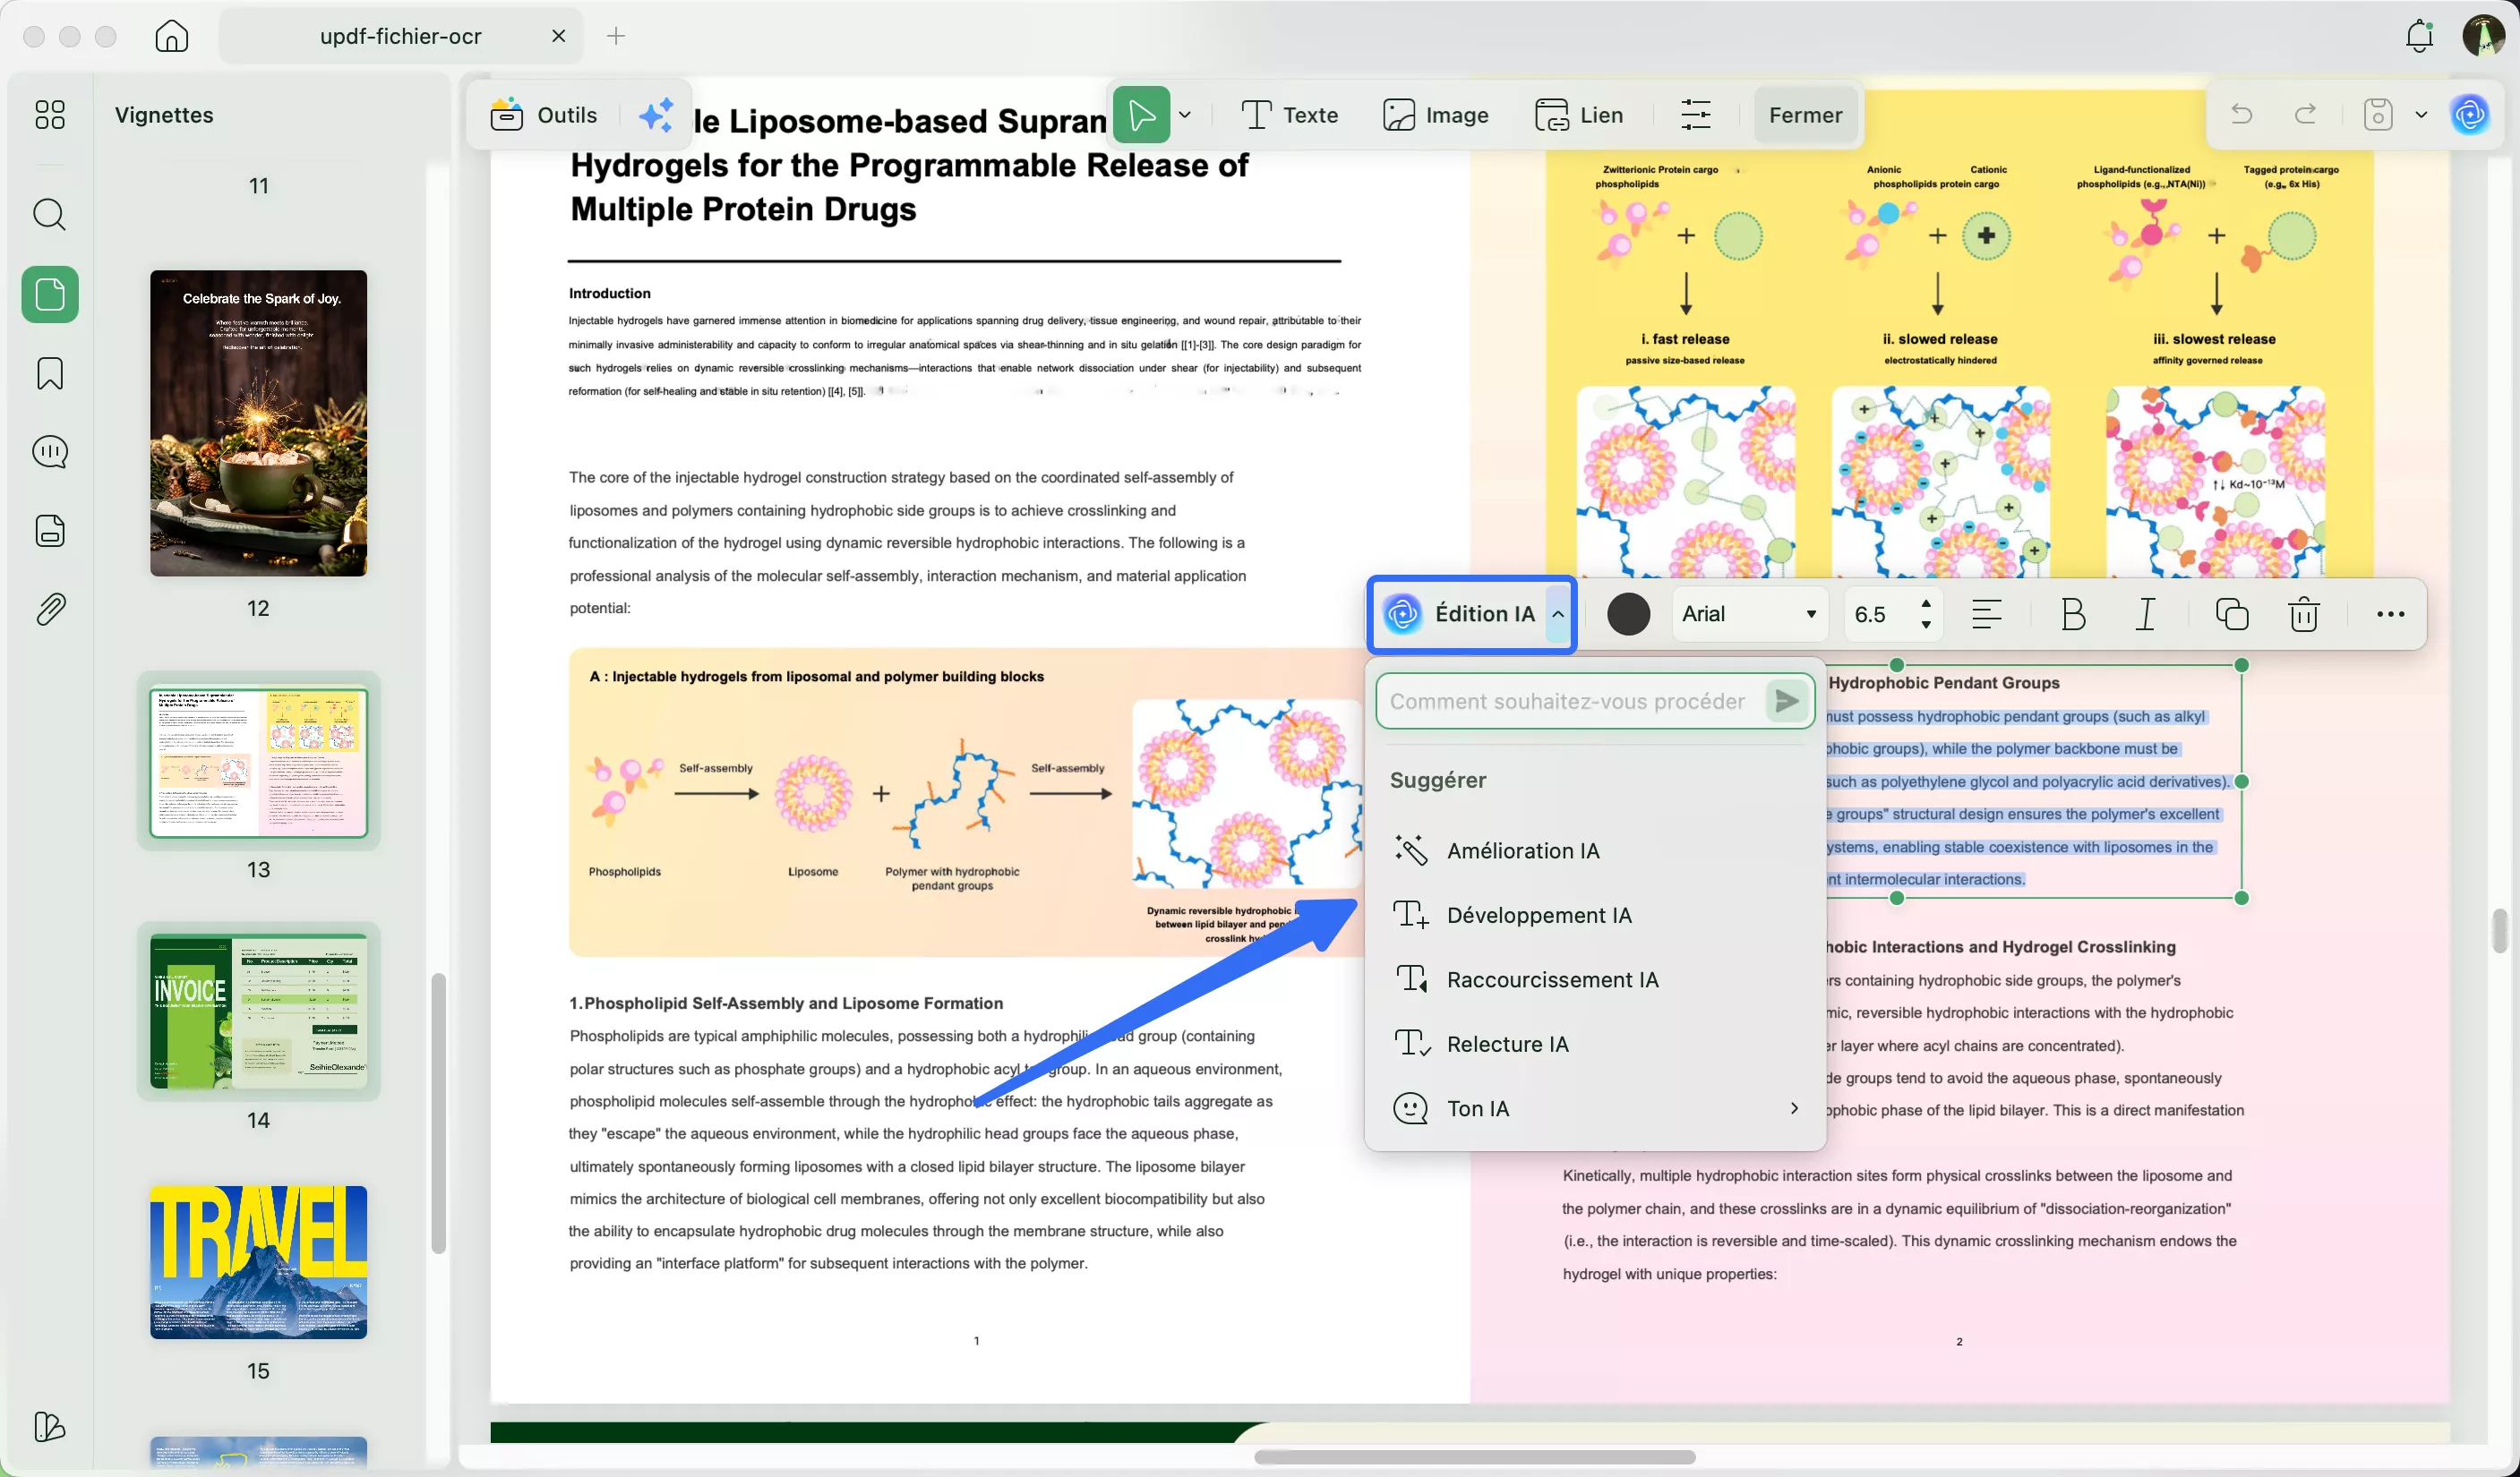
Task: Toggle bold formatting
Action: (x=2073, y=613)
